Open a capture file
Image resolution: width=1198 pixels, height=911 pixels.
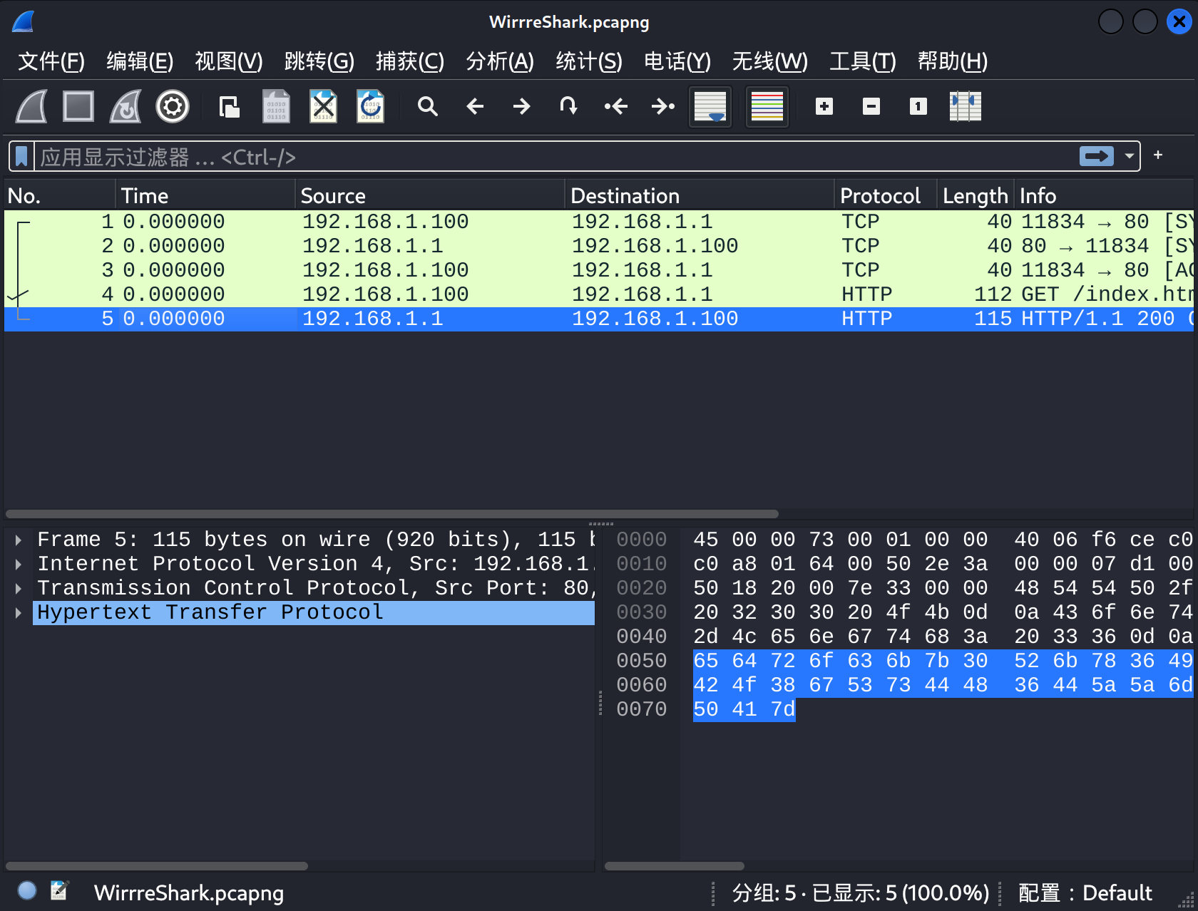pos(229,107)
